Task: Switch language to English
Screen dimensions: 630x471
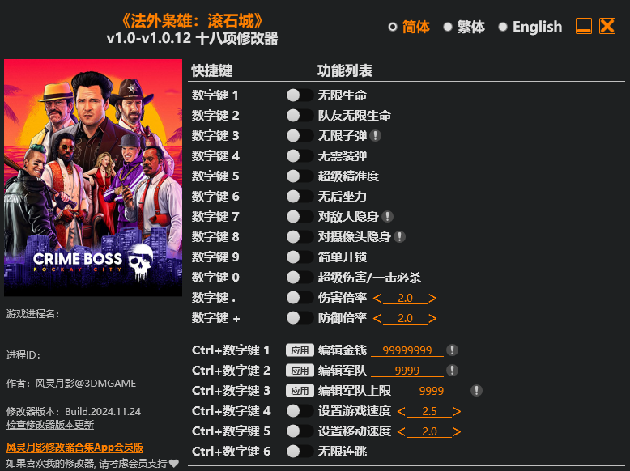Action: 530,27
